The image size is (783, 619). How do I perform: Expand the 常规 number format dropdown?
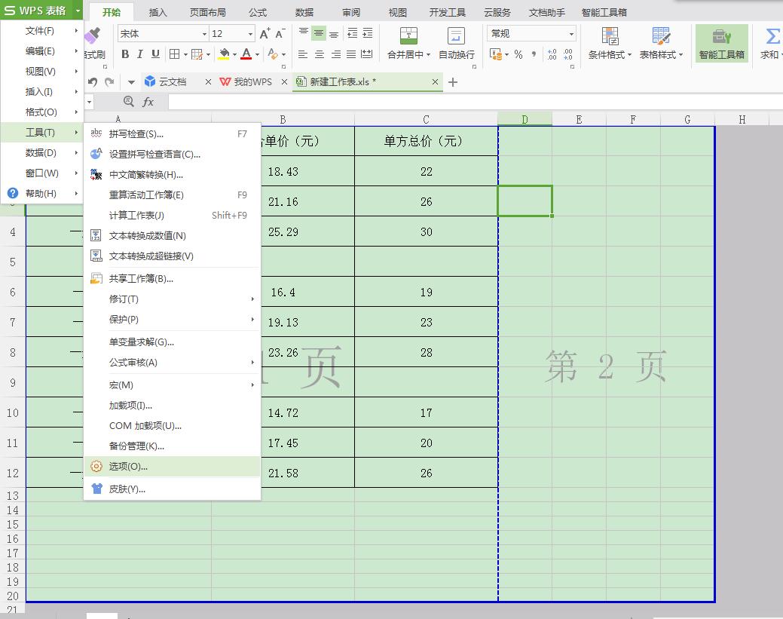(x=570, y=33)
